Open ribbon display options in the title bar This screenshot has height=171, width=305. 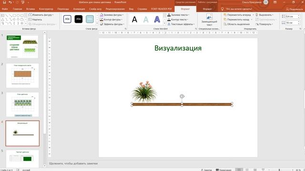point(275,2)
